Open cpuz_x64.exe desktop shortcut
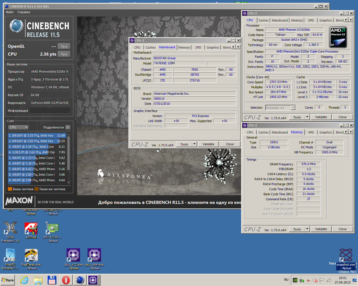The width and height of the screenshot is (358, 286). coord(94,259)
